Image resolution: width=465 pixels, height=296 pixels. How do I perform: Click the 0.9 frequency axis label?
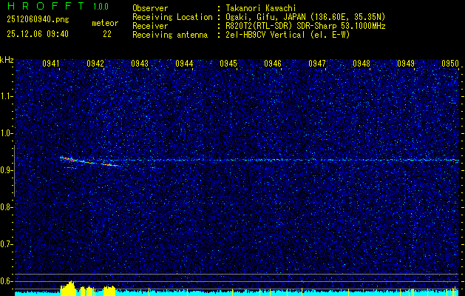(7, 170)
